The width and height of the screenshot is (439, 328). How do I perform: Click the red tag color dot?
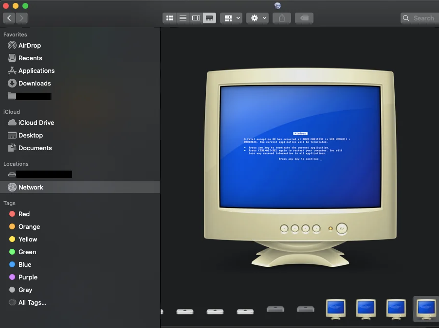[12, 214]
